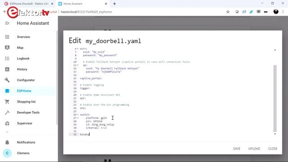Click the id: ding_dong_relay line
Screen dimensions: 288x162
click(100, 125)
